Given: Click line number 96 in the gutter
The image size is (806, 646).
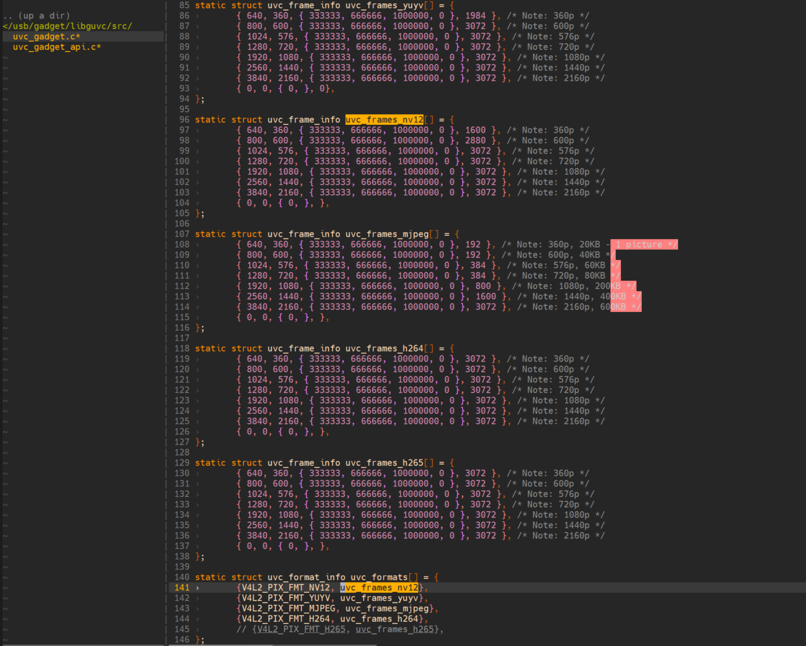Looking at the screenshot, I should [184, 120].
